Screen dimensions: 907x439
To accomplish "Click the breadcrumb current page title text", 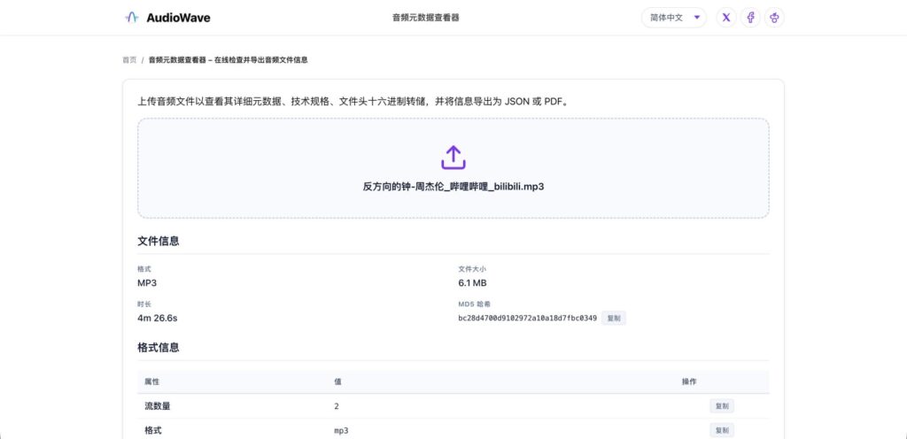I will [228, 59].
